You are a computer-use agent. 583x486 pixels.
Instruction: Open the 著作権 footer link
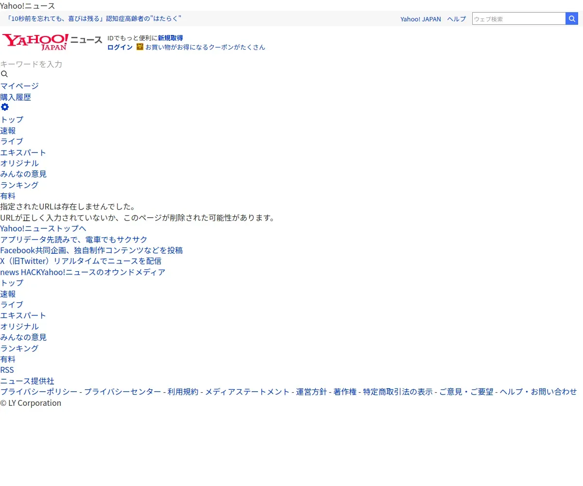tap(345, 392)
